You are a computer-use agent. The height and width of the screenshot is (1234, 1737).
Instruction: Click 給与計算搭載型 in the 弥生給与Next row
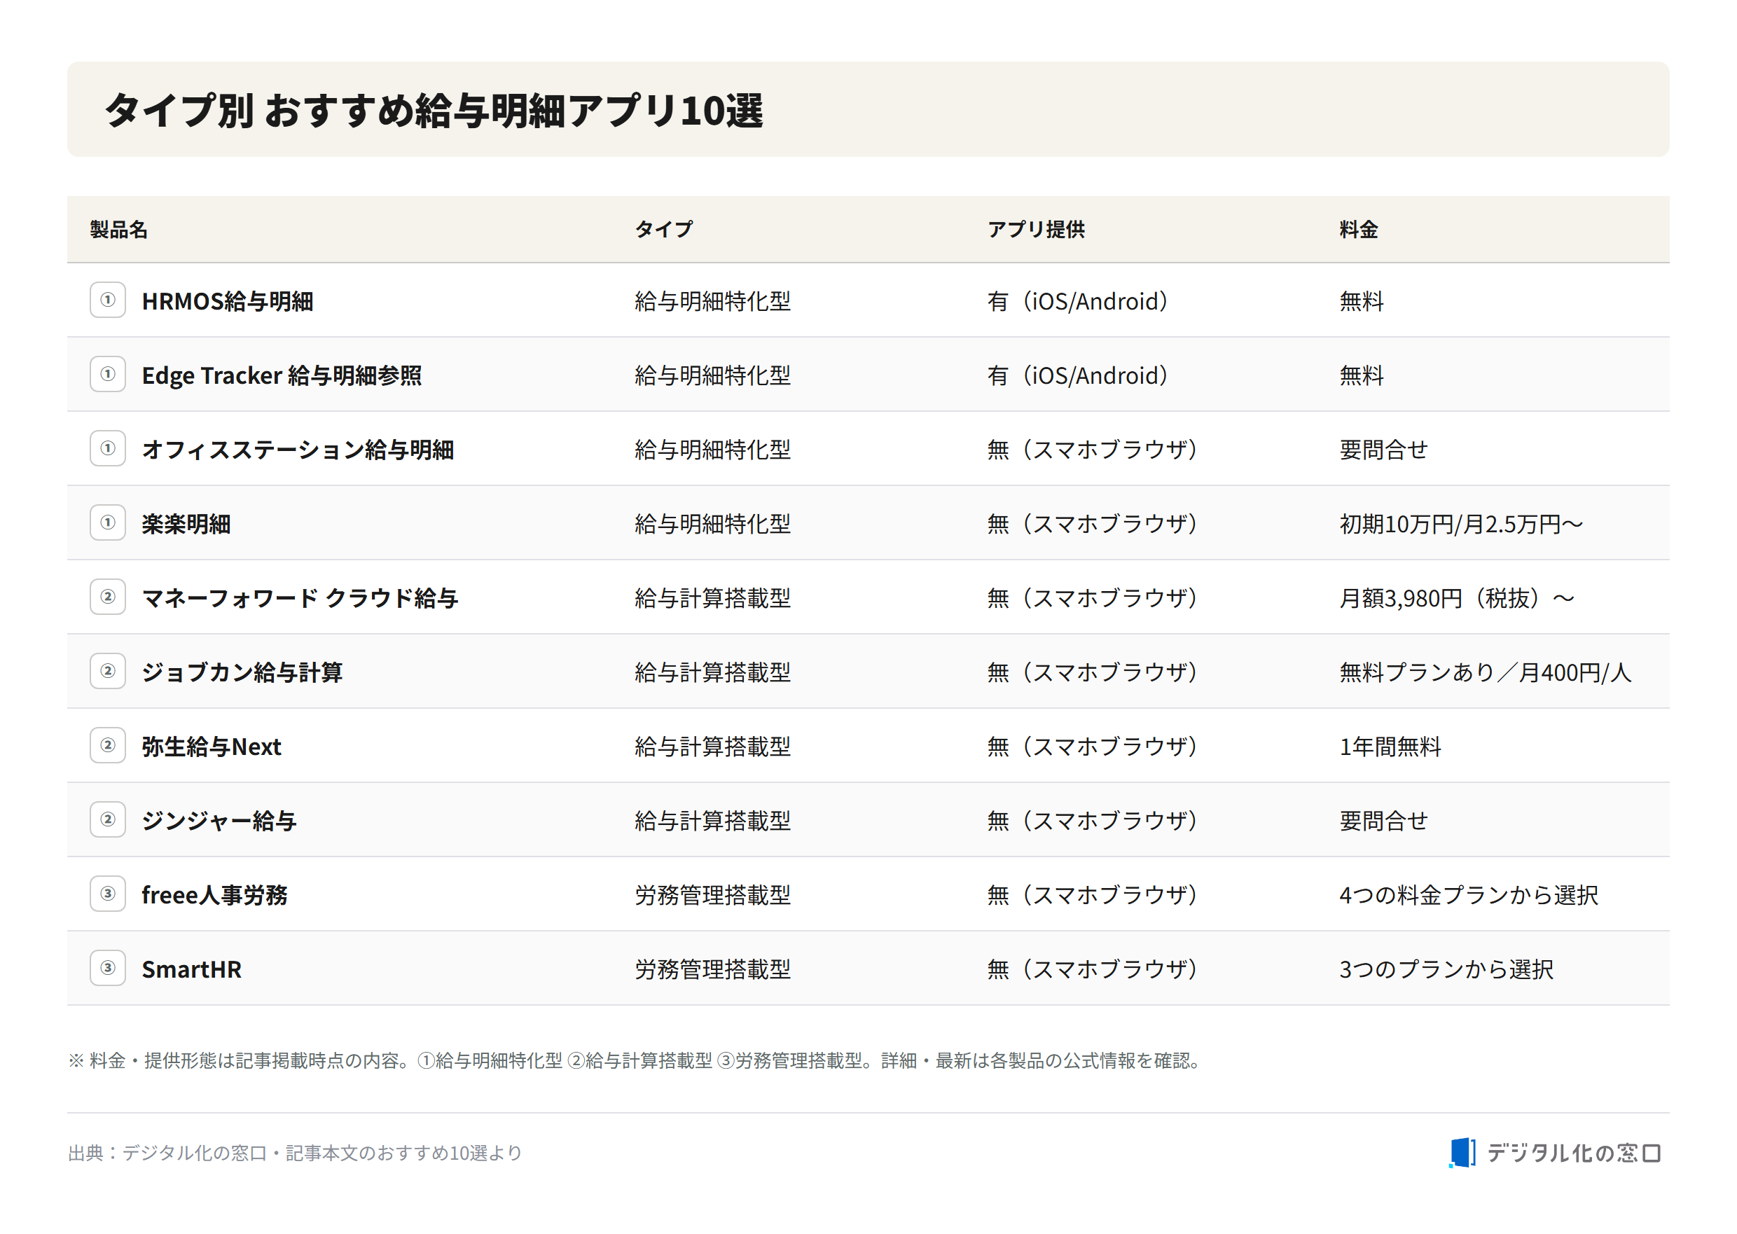tap(713, 747)
